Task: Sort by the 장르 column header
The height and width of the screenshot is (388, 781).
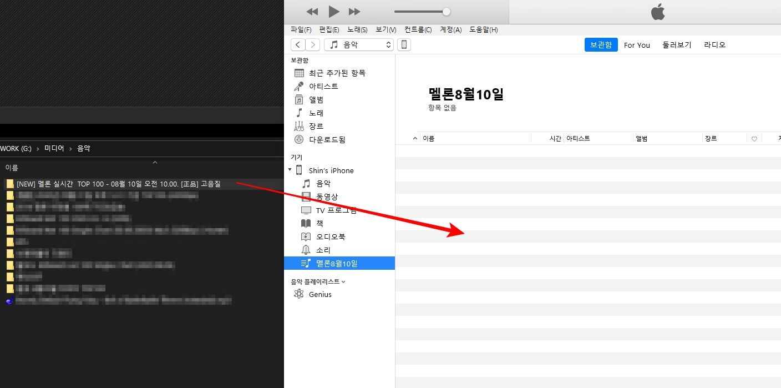Action: coord(725,139)
